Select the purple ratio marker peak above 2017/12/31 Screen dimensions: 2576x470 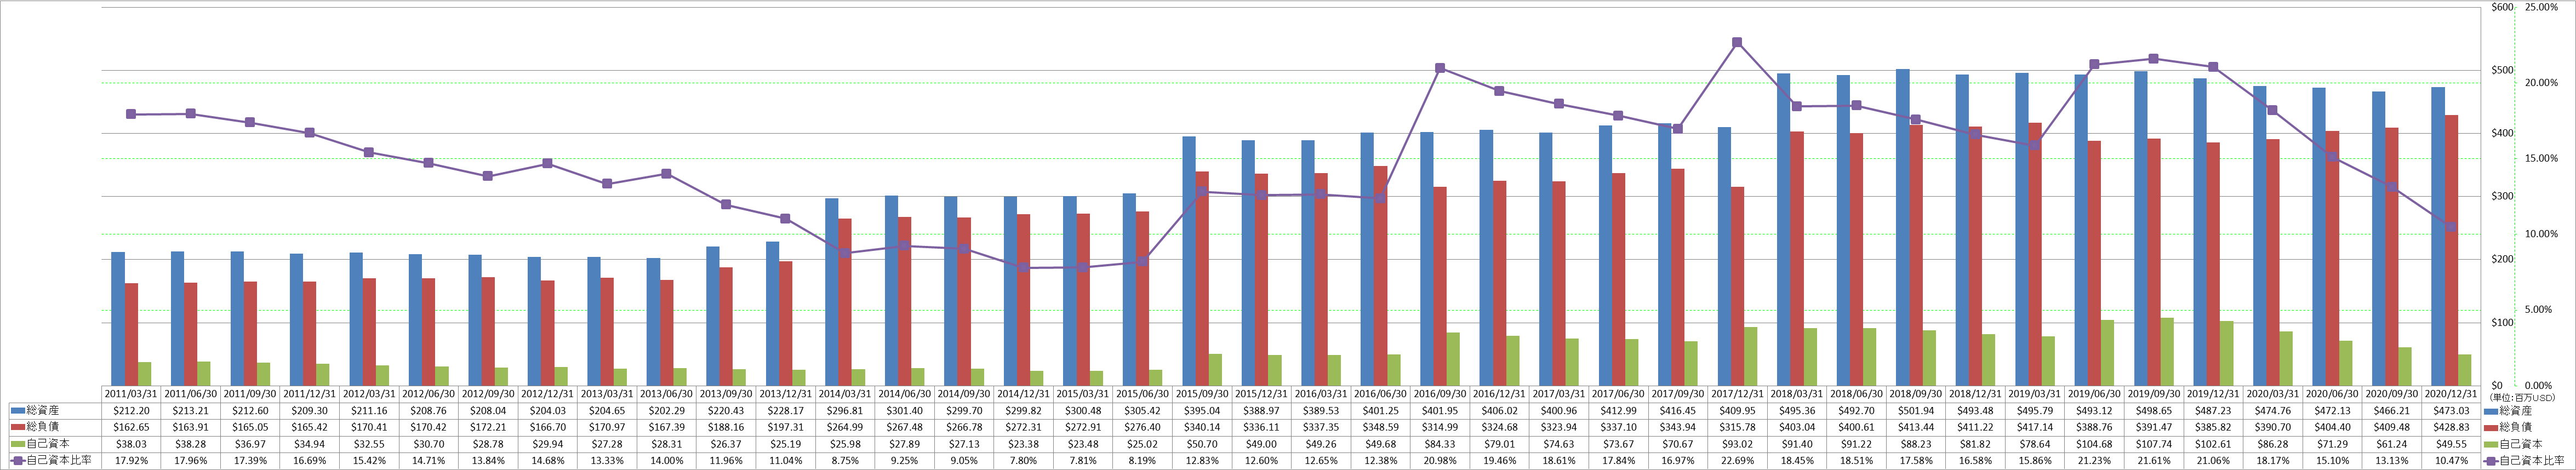pyautogui.click(x=1737, y=42)
